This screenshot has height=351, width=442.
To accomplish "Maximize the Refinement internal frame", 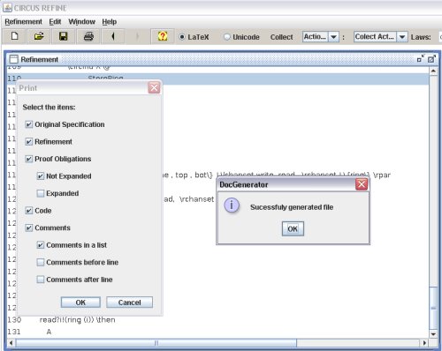I will [x=431, y=59].
